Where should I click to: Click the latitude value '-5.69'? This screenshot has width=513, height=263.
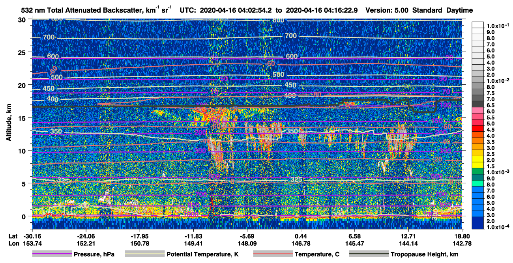[247, 236]
